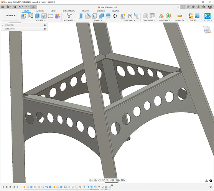Switch to the SURFACE tab
The image size is (214, 191).
pyautogui.click(x=40, y=11)
